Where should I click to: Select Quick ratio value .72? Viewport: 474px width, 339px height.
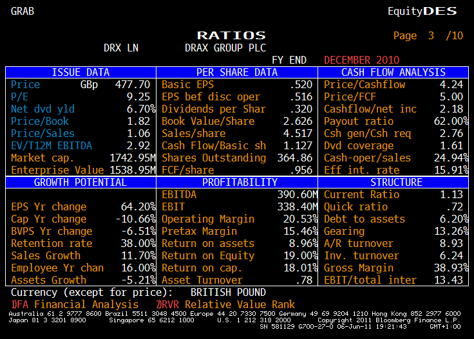point(454,206)
